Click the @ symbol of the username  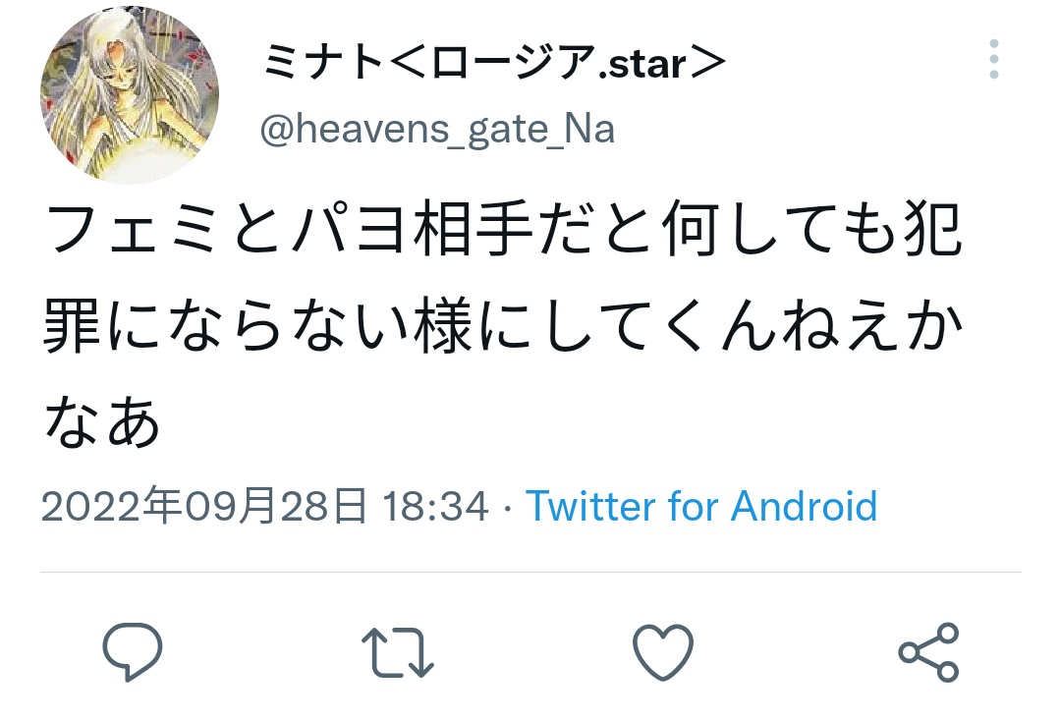pyautogui.click(x=276, y=130)
